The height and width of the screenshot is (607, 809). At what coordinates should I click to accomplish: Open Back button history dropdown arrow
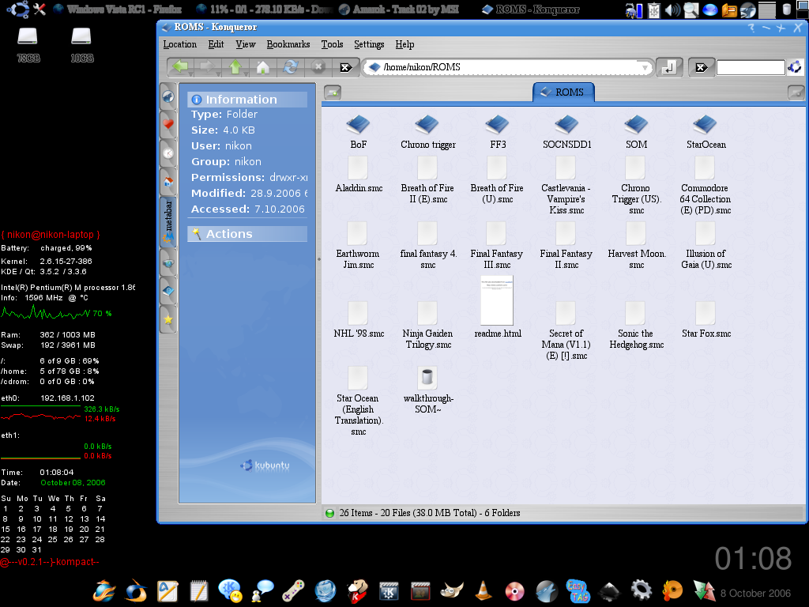[x=191, y=74]
